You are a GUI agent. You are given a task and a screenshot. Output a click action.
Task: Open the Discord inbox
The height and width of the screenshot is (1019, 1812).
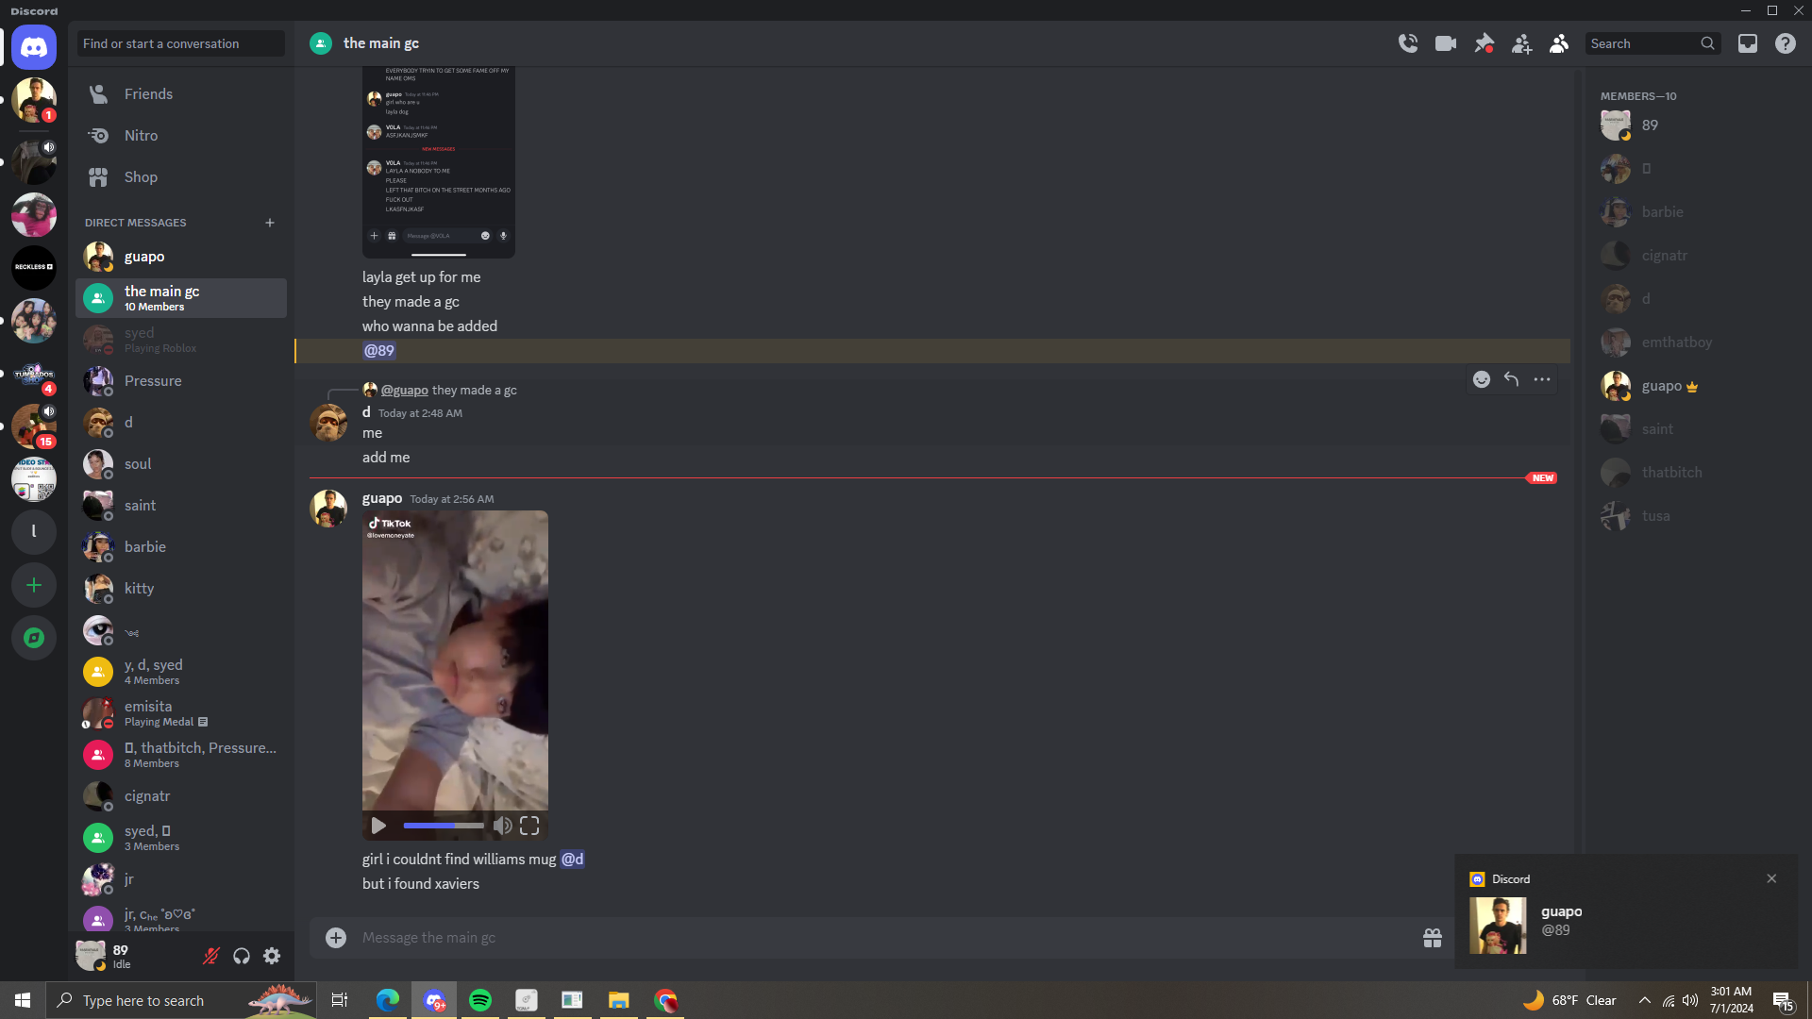[x=1748, y=43]
